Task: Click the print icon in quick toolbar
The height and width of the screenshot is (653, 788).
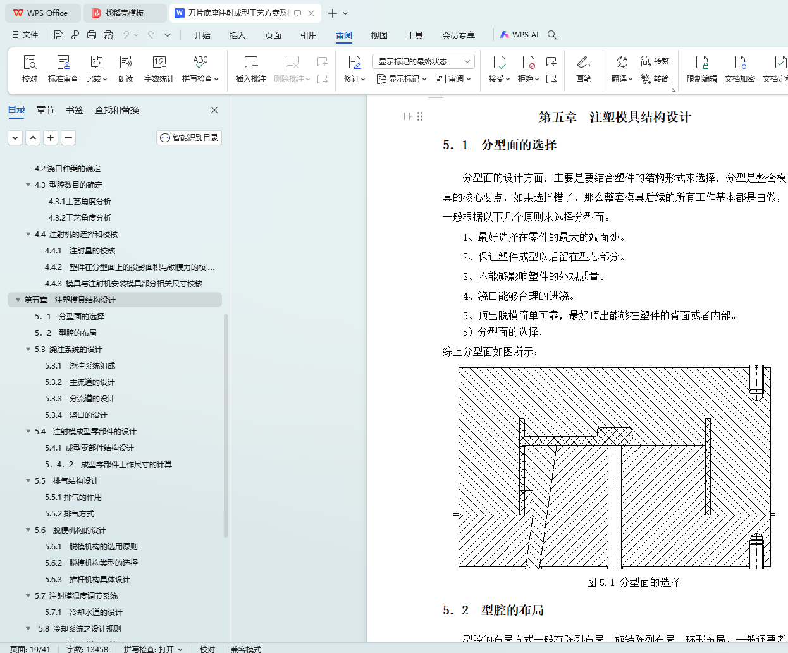Action: 92,35
